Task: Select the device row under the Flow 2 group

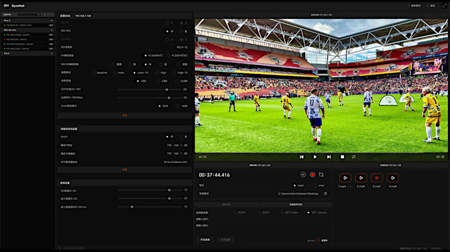Action: click(28, 25)
